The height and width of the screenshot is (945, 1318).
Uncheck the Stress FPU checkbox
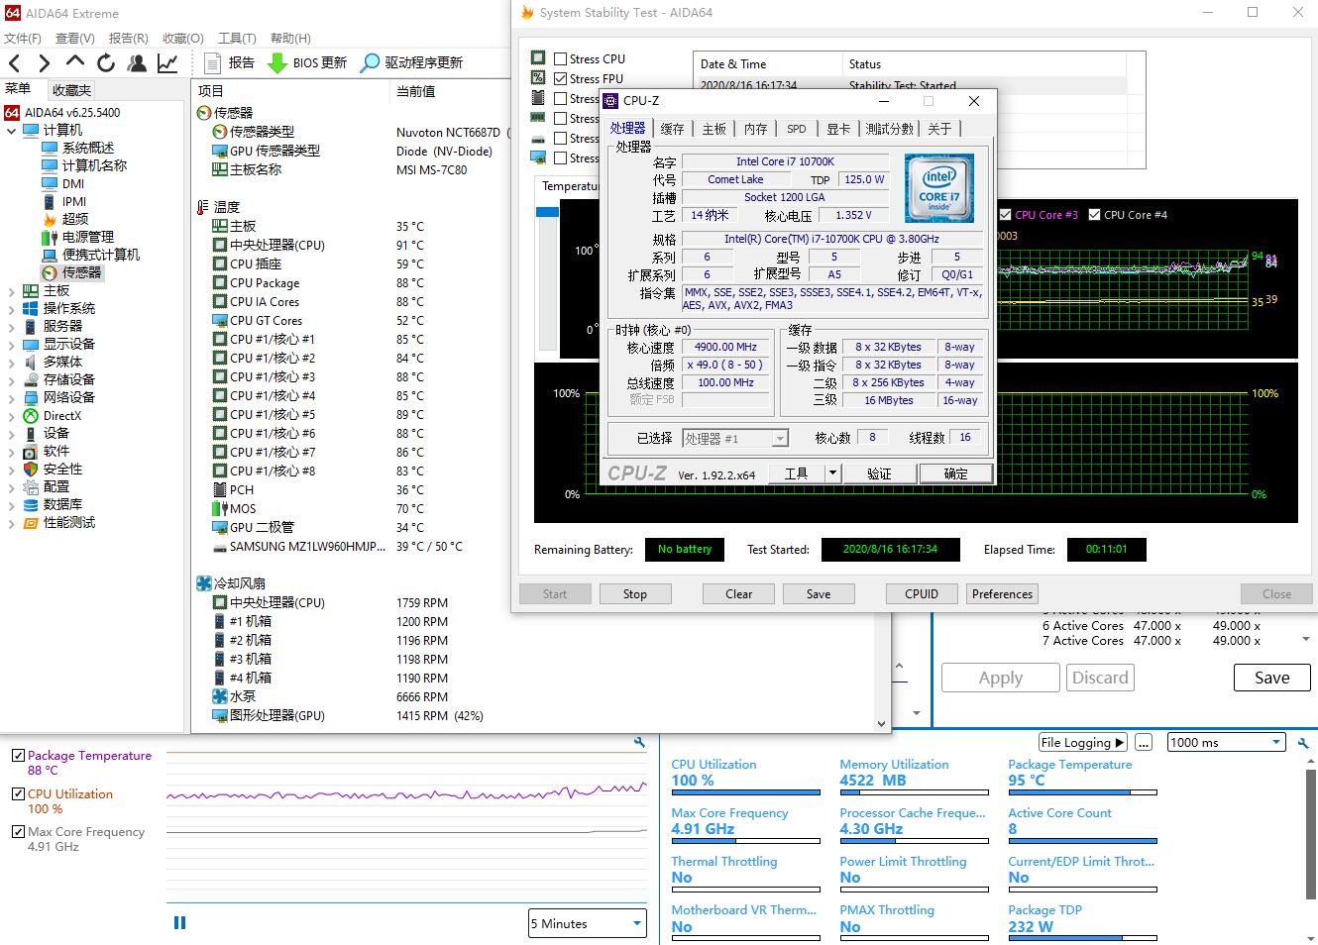(x=561, y=79)
